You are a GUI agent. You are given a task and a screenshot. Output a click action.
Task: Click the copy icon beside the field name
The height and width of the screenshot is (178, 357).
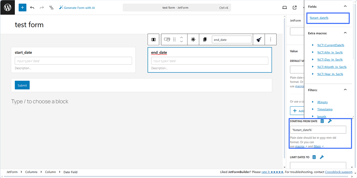[205, 39]
